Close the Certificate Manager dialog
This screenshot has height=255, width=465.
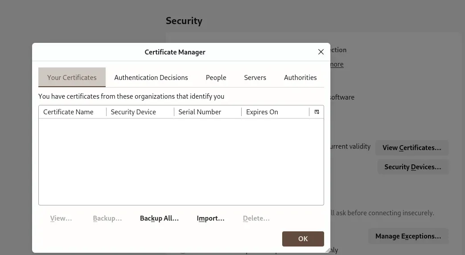click(321, 52)
